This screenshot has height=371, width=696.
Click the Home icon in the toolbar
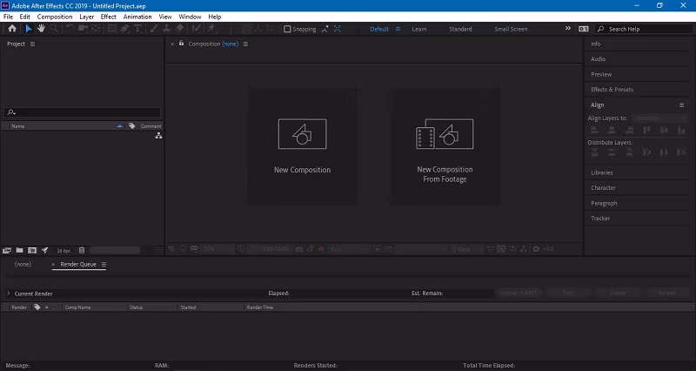12,29
